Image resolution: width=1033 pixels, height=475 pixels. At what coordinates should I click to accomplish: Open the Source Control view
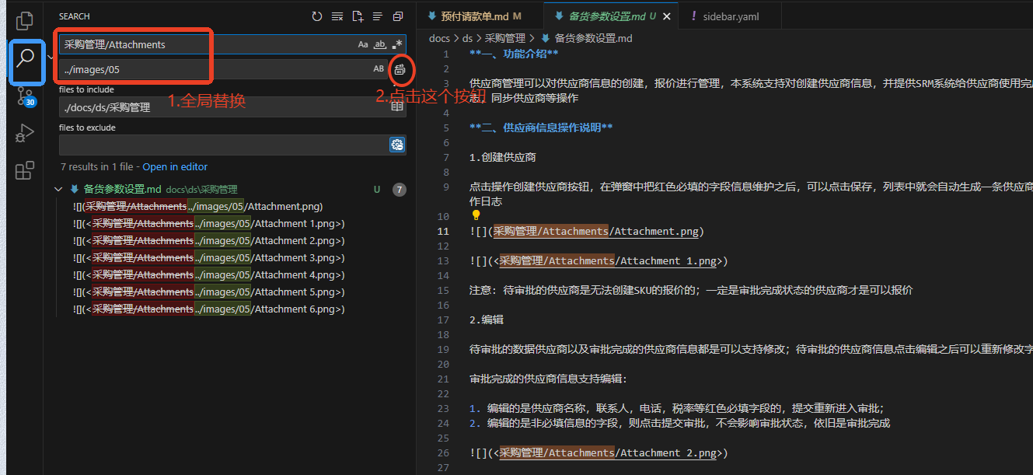pos(25,96)
